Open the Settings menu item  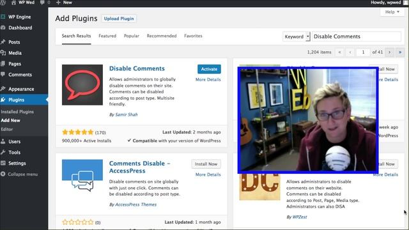(x=17, y=164)
